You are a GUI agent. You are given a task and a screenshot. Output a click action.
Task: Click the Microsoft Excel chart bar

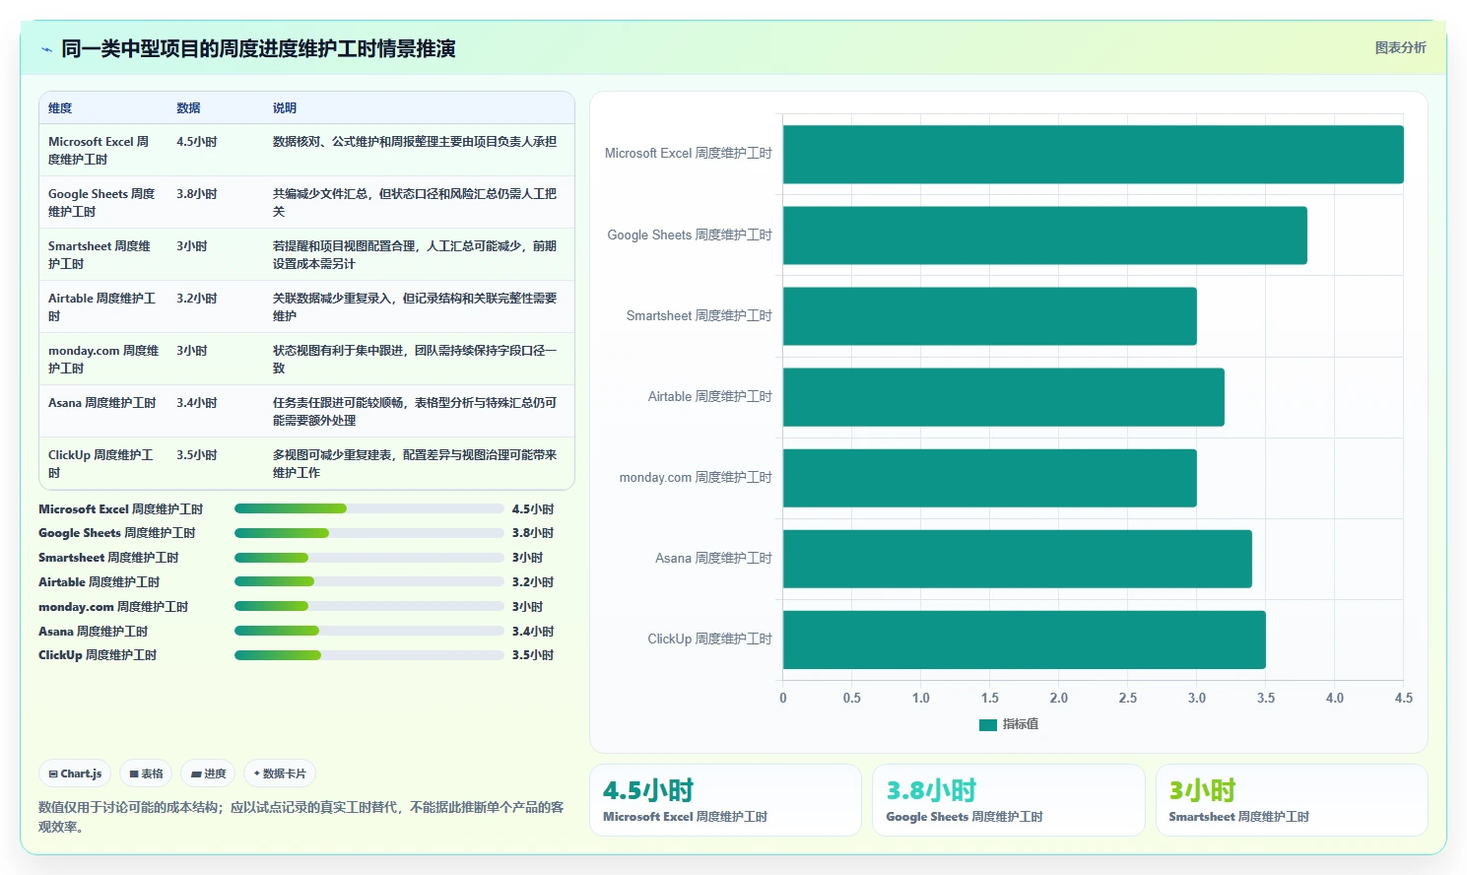pos(1094,155)
